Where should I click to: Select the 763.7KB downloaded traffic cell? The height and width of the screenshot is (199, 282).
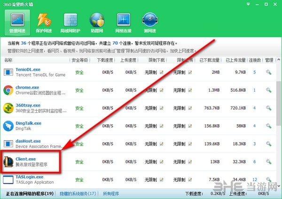[212, 108]
